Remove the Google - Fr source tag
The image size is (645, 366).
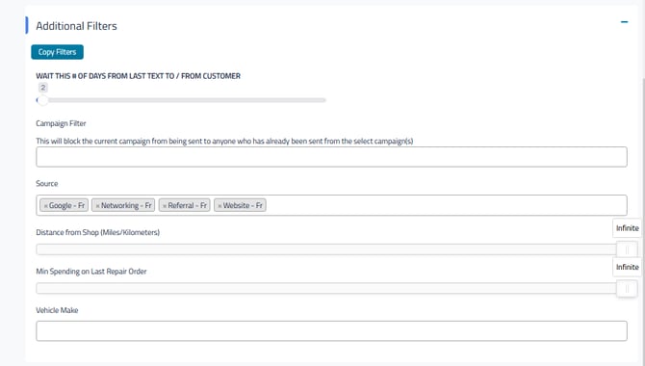click(x=45, y=205)
